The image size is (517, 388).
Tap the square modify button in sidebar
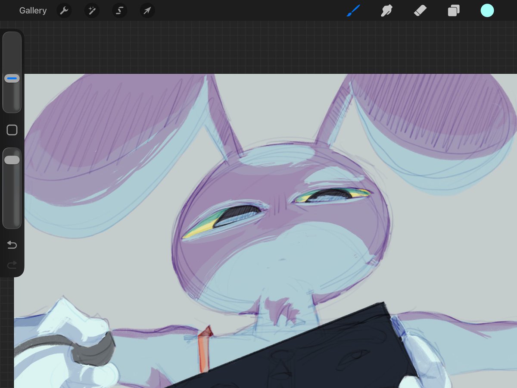click(x=12, y=130)
